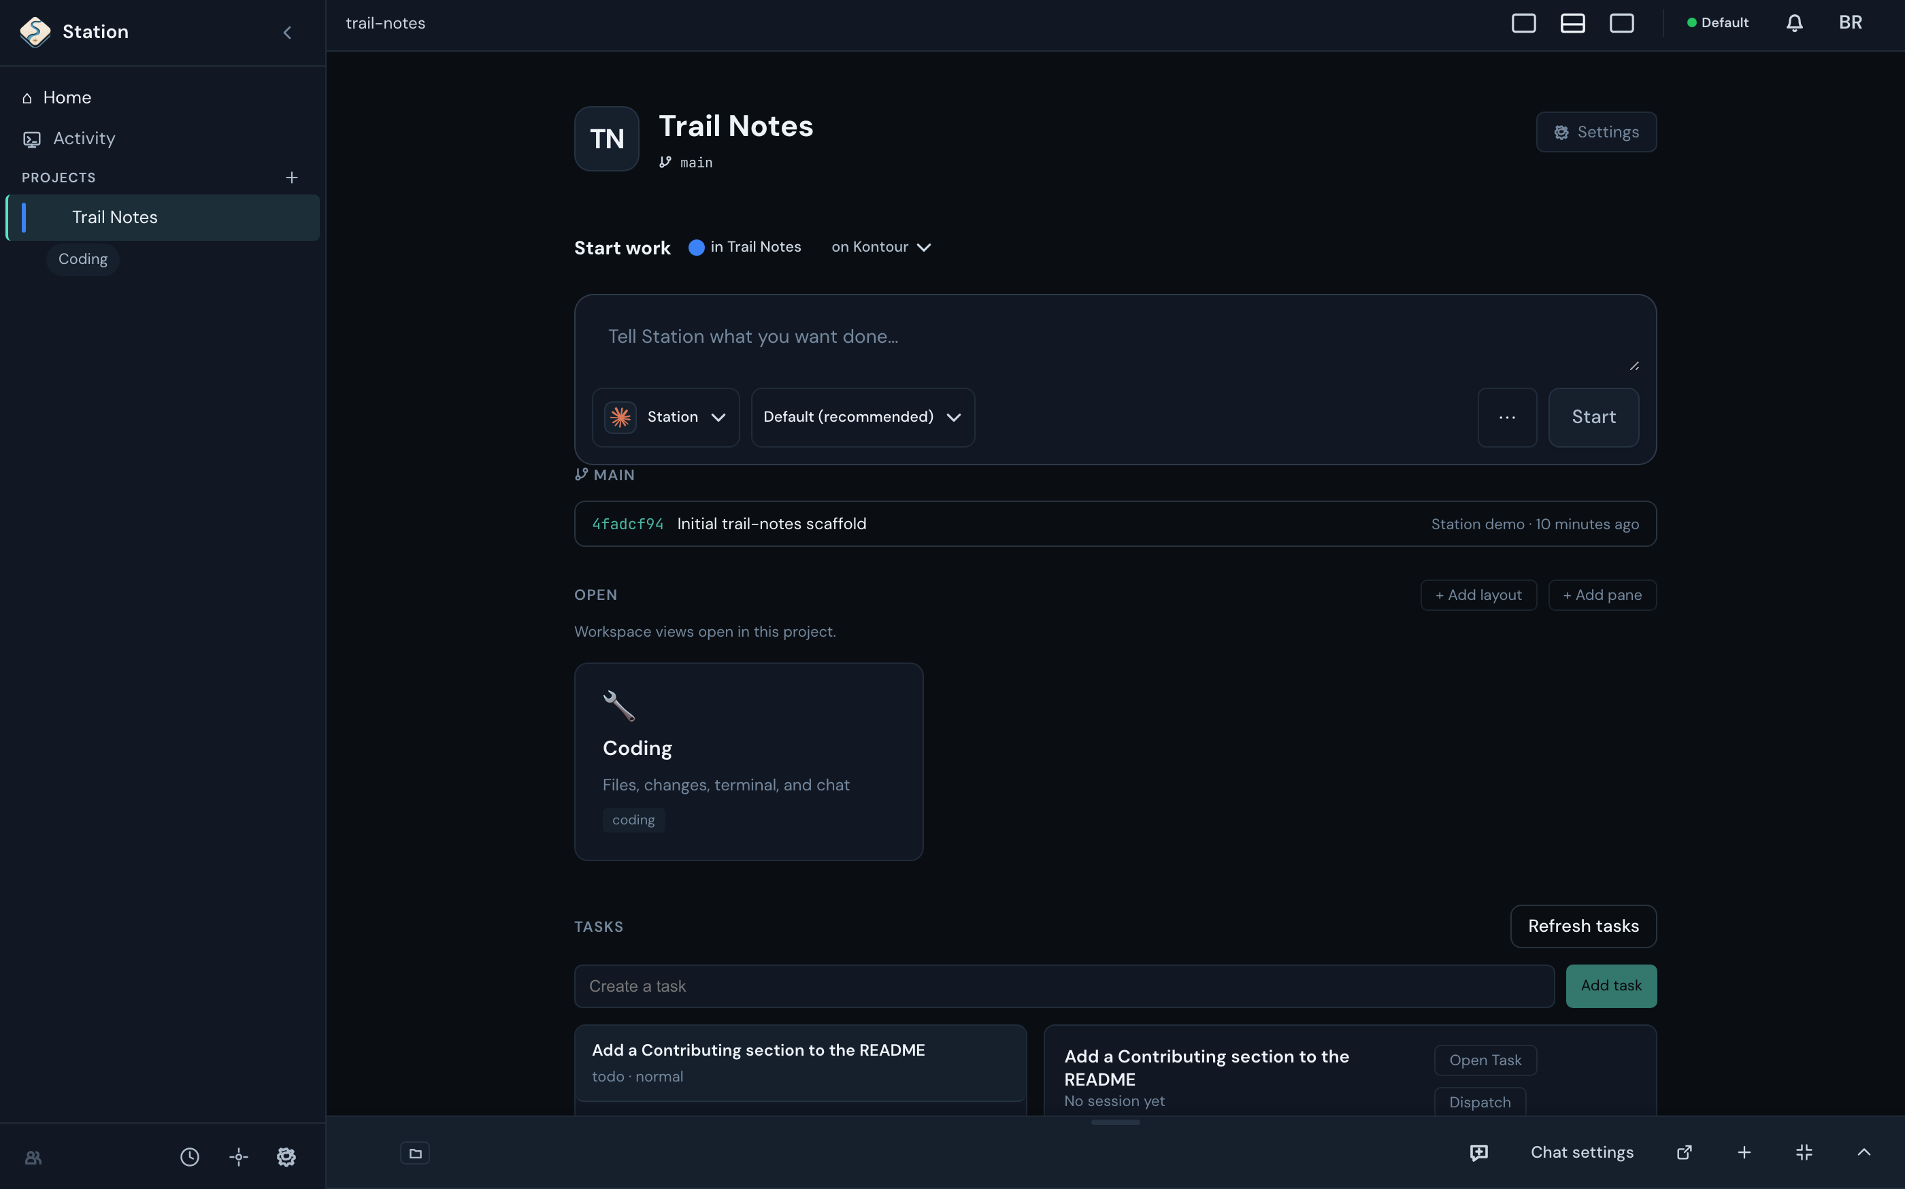
Task: Focus the Create a task input
Action: pos(1064,986)
